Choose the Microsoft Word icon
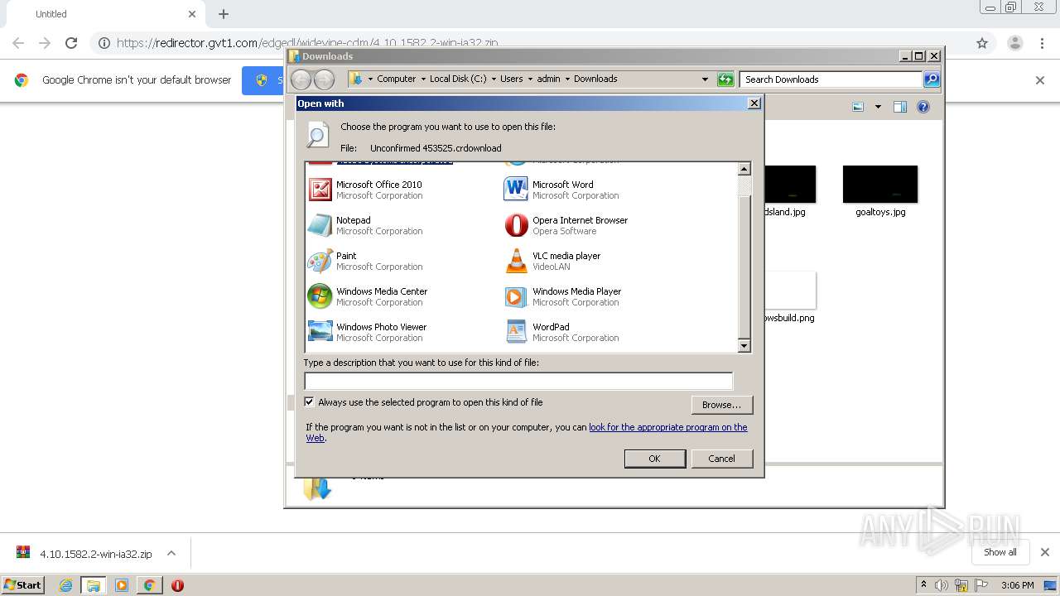1060x596 pixels. tap(516, 190)
